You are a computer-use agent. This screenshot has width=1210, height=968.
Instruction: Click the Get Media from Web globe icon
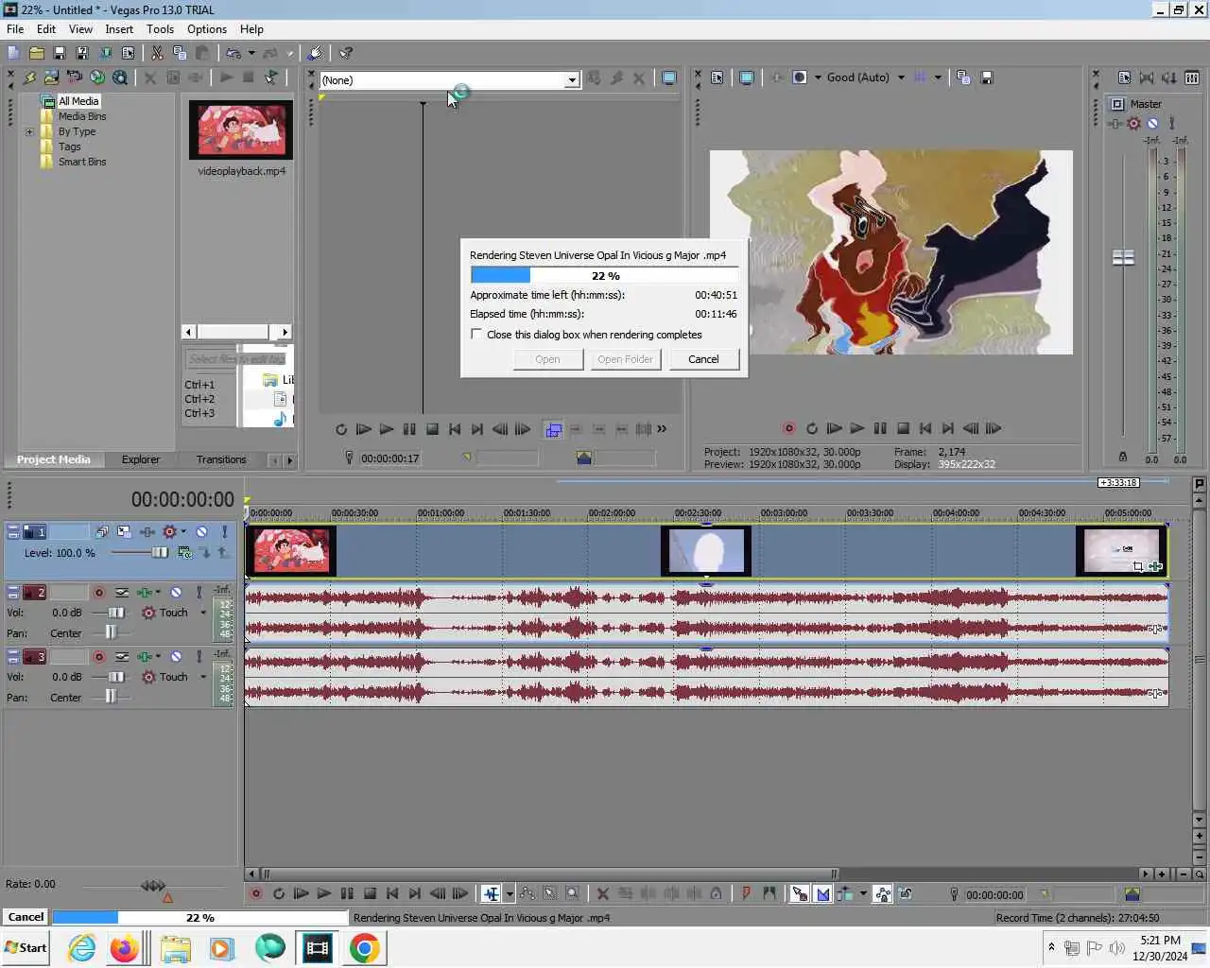click(97, 78)
